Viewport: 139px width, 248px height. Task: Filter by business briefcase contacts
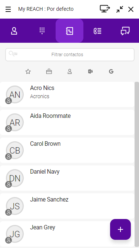point(49,72)
